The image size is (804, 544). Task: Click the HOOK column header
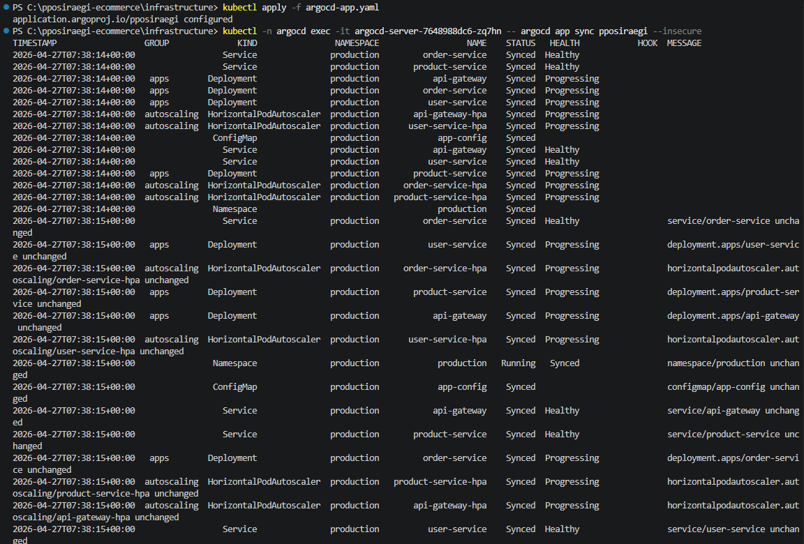tap(648, 43)
